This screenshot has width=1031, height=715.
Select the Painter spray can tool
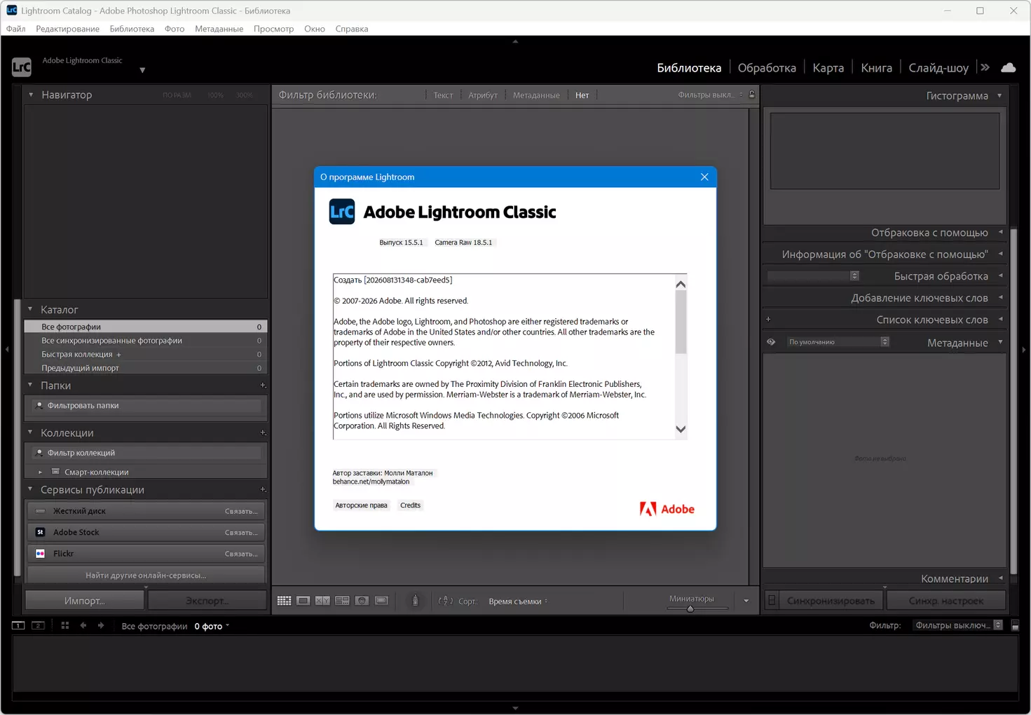(x=415, y=601)
